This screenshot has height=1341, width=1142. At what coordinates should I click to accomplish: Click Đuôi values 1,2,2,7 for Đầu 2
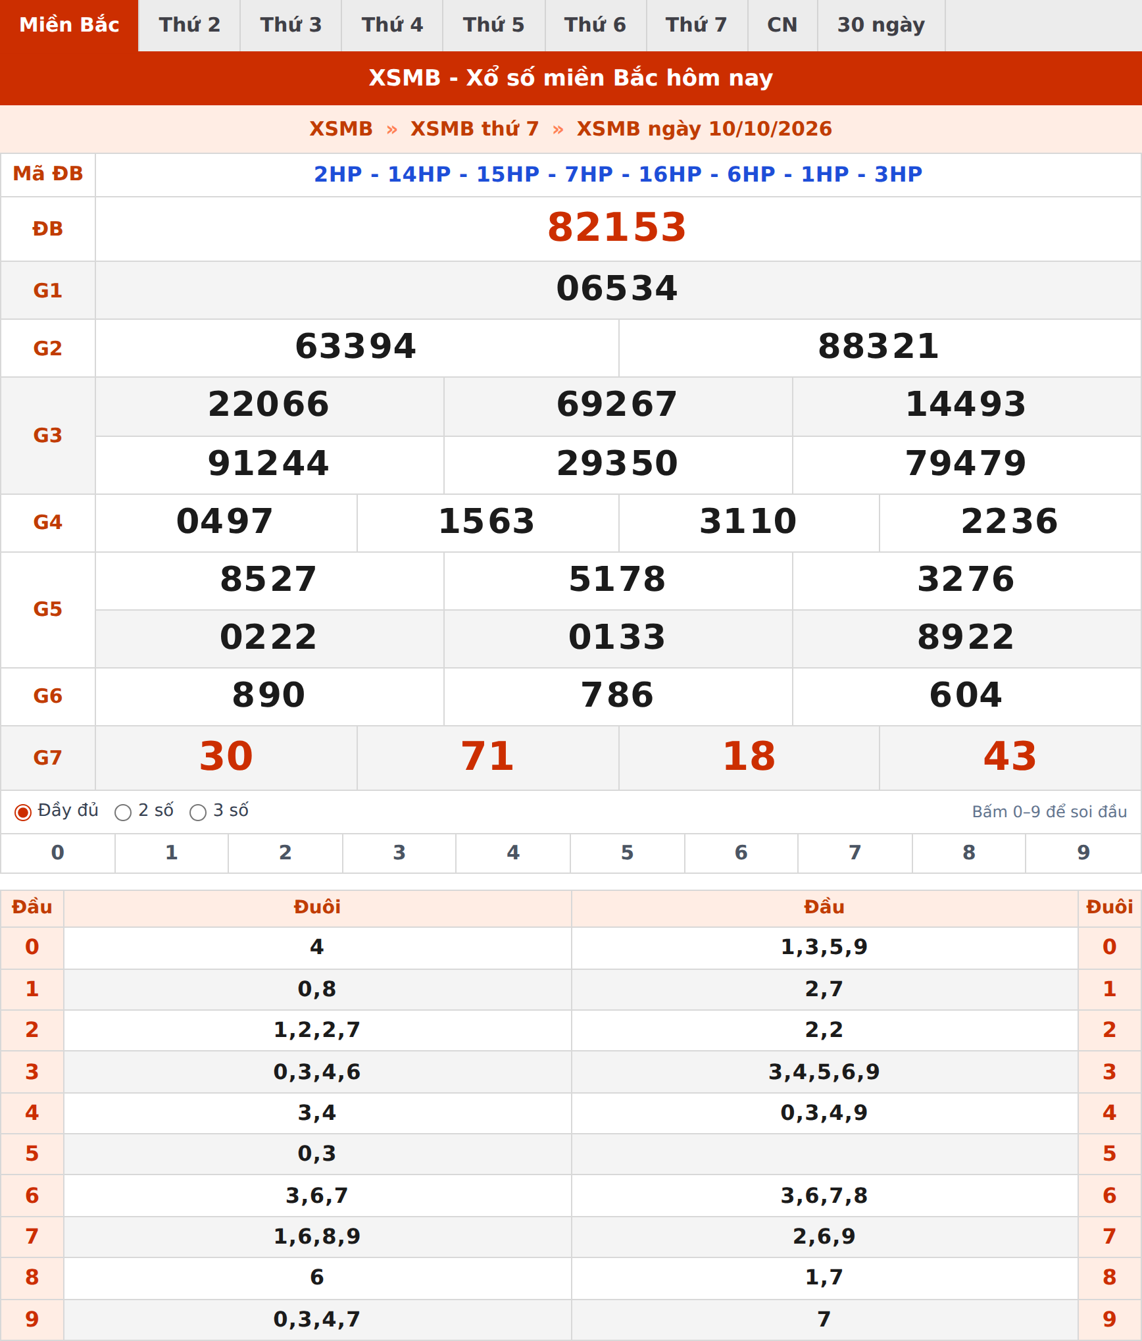pyautogui.click(x=317, y=1030)
